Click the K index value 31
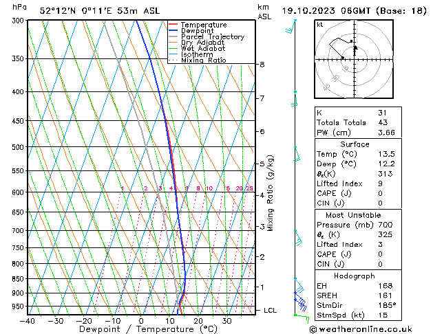This screenshot has height=334, width=433. (383, 113)
